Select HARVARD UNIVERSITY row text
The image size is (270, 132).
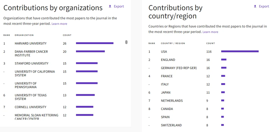click(x=31, y=44)
